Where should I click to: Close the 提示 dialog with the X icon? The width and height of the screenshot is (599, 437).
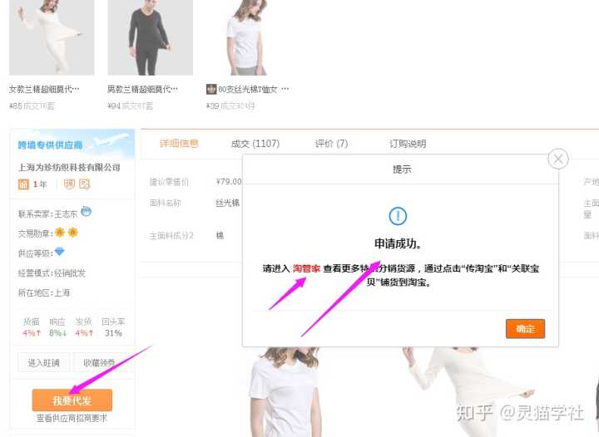click(x=558, y=159)
